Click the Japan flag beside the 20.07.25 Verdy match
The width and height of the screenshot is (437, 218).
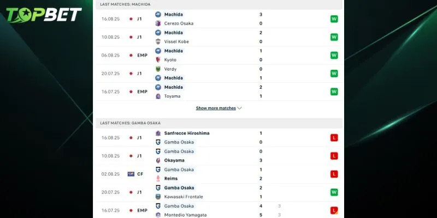[x=131, y=74]
